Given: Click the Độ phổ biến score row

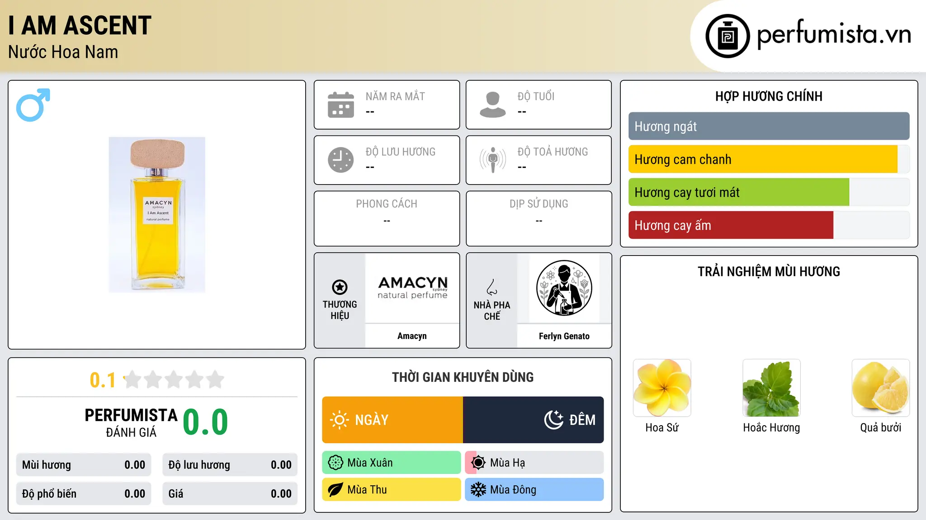Looking at the screenshot, I should pos(84,494).
